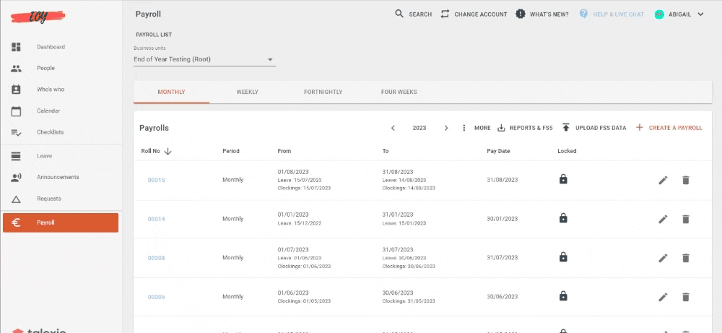Viewport: 722px width, 333px height.
Task: Open Checklists sidebar icon
Action: [16, 132]
